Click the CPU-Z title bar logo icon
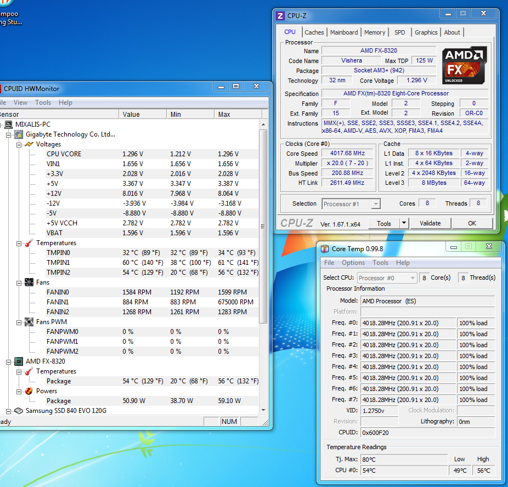The image size is (508, 487). (x=280, y=15)
